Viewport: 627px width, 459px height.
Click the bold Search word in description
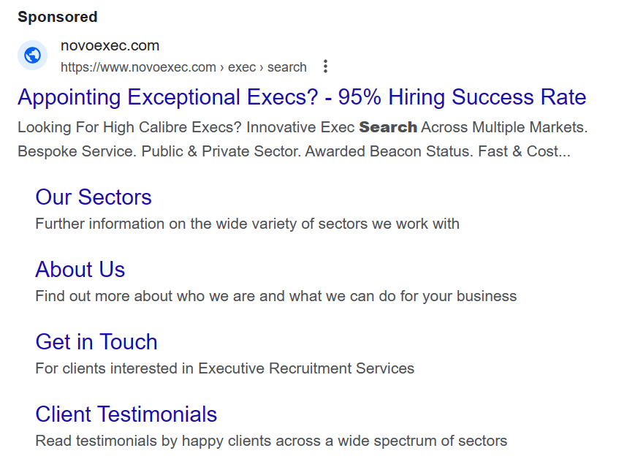pyautogui.click(x=388, y=127)
